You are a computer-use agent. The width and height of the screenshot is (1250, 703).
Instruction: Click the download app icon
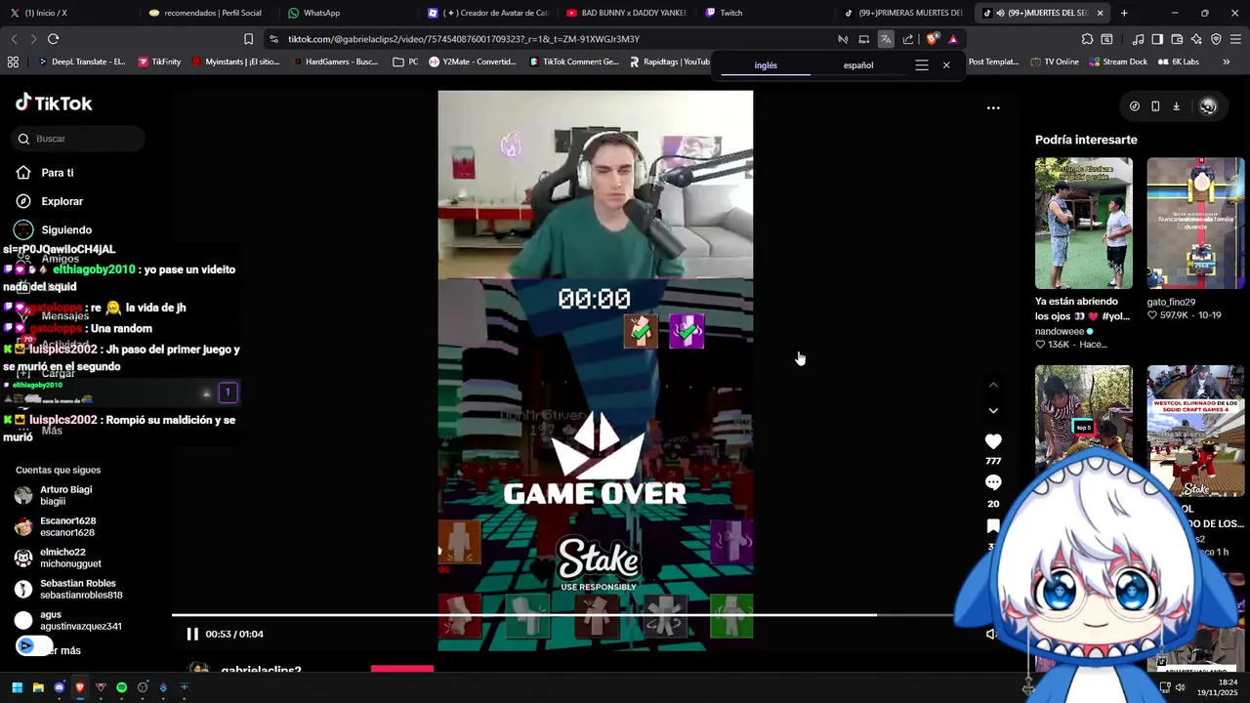pyautogui.click(x=1176, y=106)
